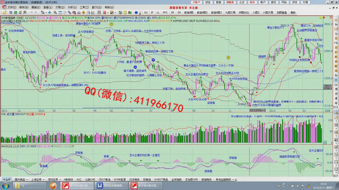Click the 帐户 button in title bar
This screenshot has width=339, height=190.
tap(263, 2)
